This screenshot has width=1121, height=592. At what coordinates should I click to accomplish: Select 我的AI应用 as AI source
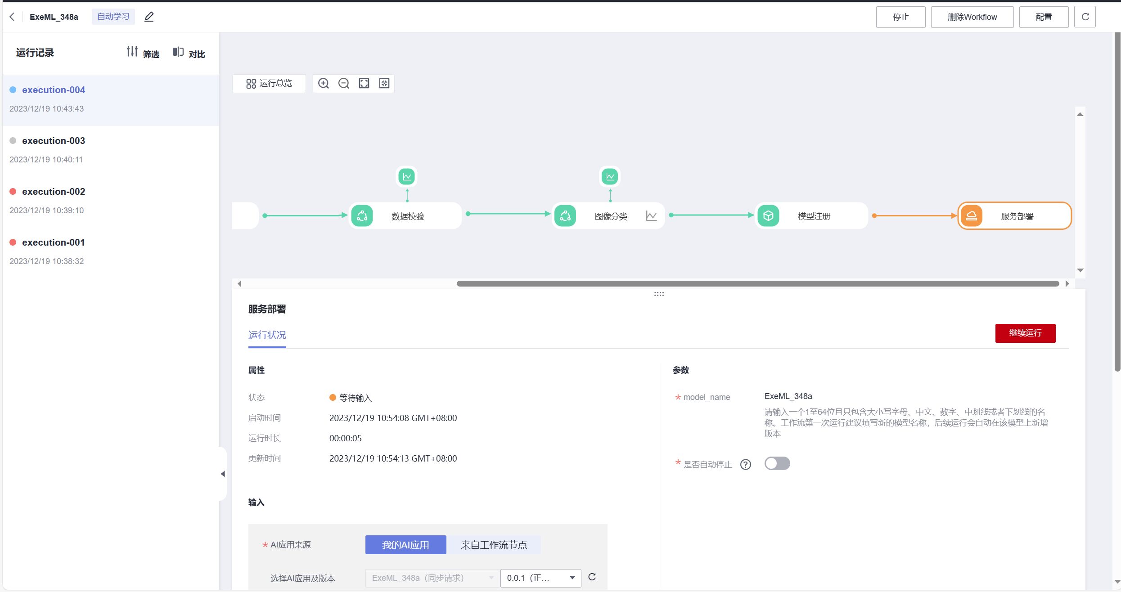405,545
